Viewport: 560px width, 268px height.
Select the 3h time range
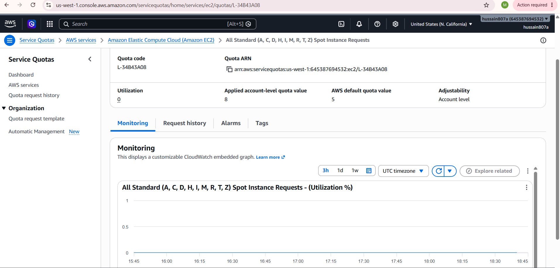[x=326, y=170]
